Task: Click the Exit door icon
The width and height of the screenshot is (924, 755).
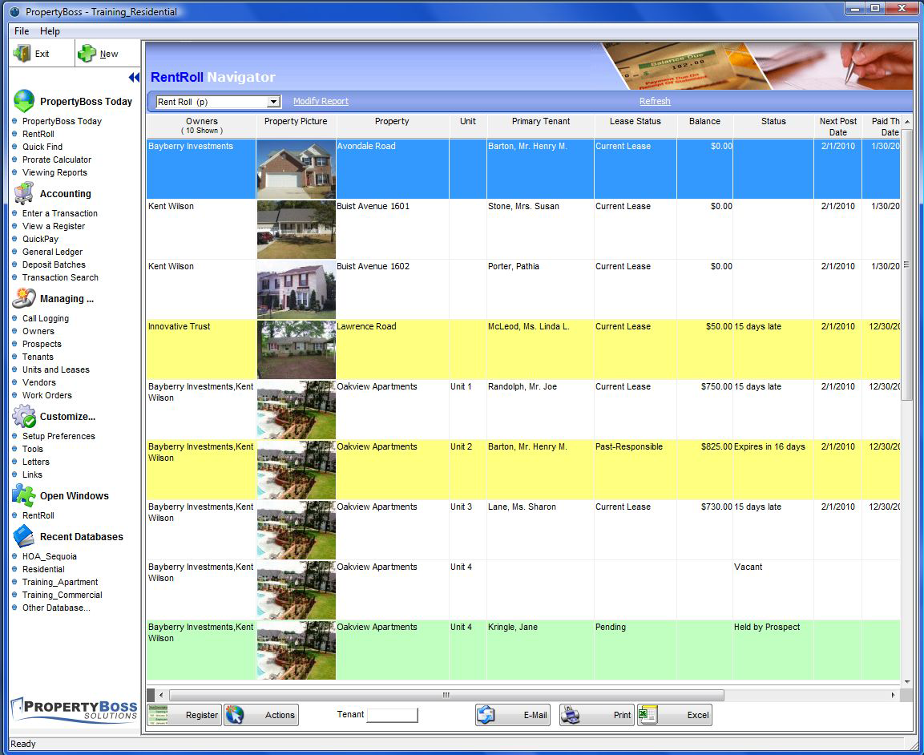Action: pyautogui.click(x=22, y=54)
